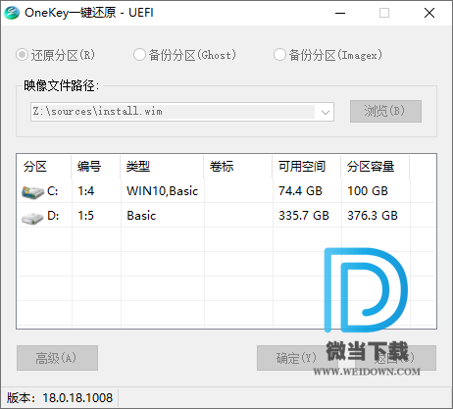453x409 pixels.
Task: Click the 编号 column header
Action: tap(96, 167)
